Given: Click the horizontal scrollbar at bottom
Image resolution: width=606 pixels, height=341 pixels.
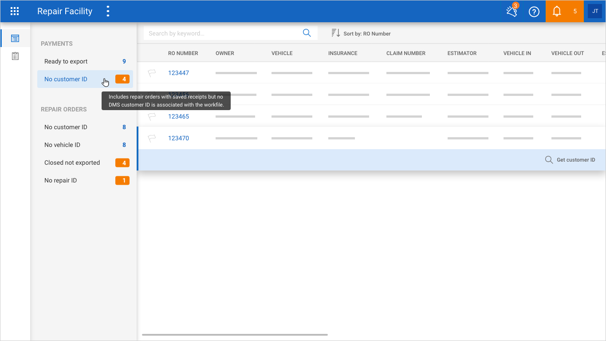Looking at the screenshot, I should [x=235, y=334].
